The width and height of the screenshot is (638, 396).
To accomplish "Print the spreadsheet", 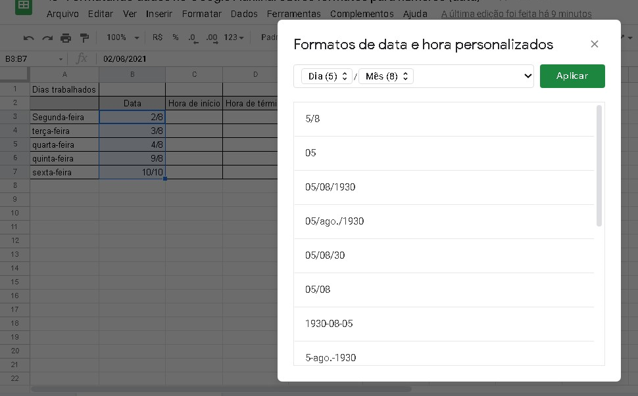I will pos(66,37).
